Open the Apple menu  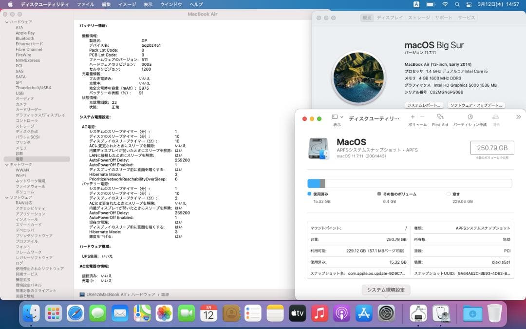[10, 4]
